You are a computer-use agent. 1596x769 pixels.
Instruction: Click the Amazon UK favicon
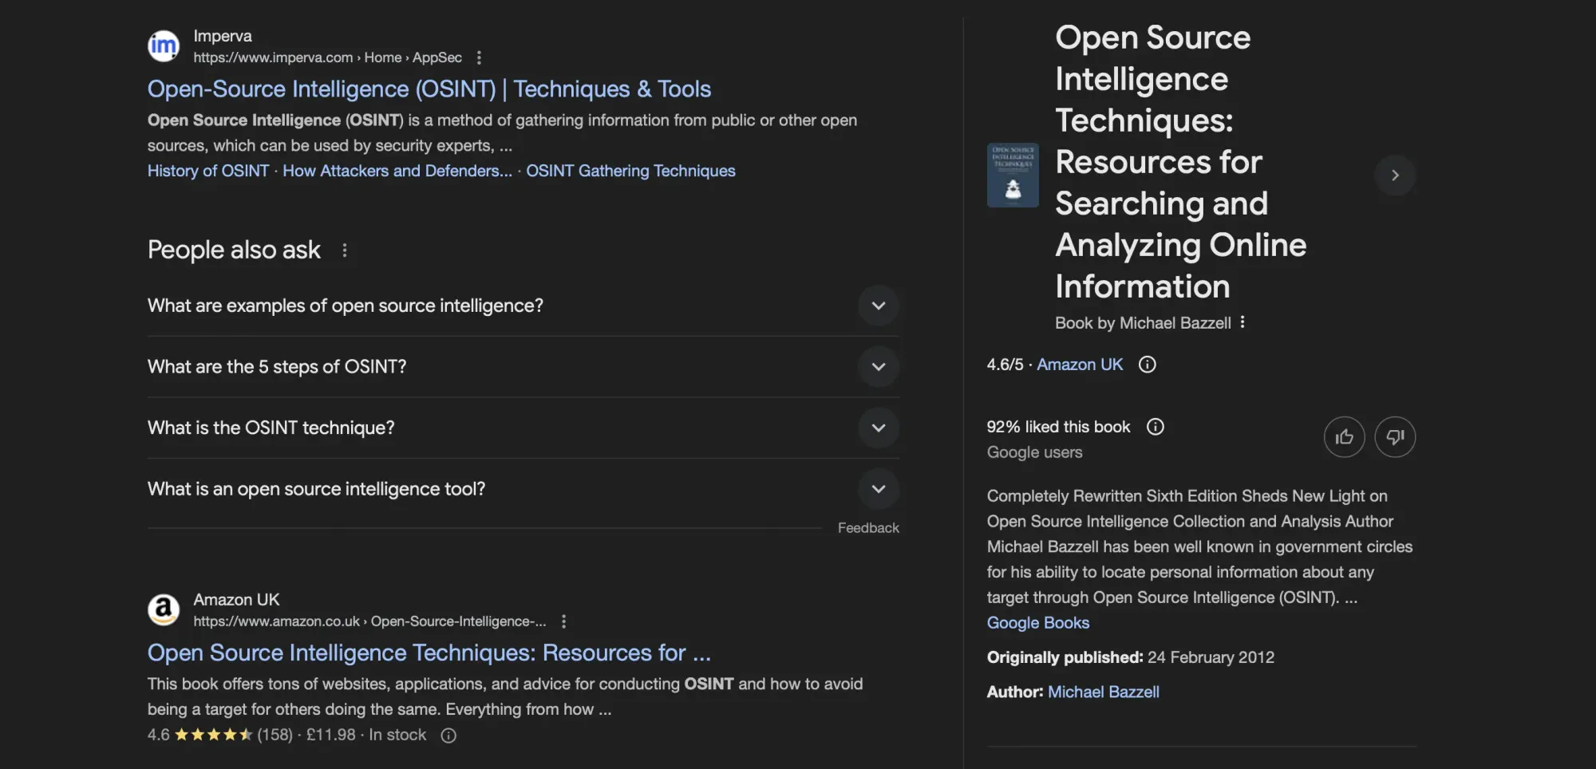coord(164,610)
